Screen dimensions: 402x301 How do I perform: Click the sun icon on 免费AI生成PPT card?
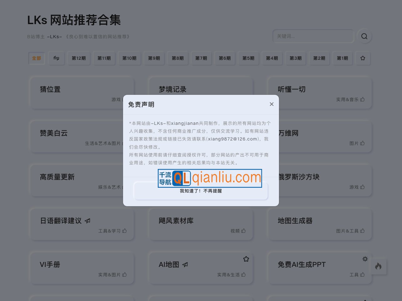click(365, 259)
